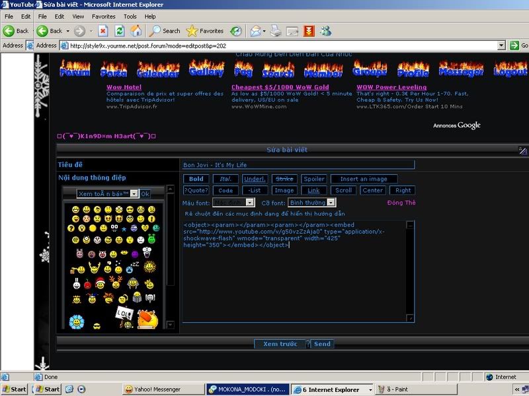
Task: Open the flaming Profile nav icon
Action: (413, 69)
